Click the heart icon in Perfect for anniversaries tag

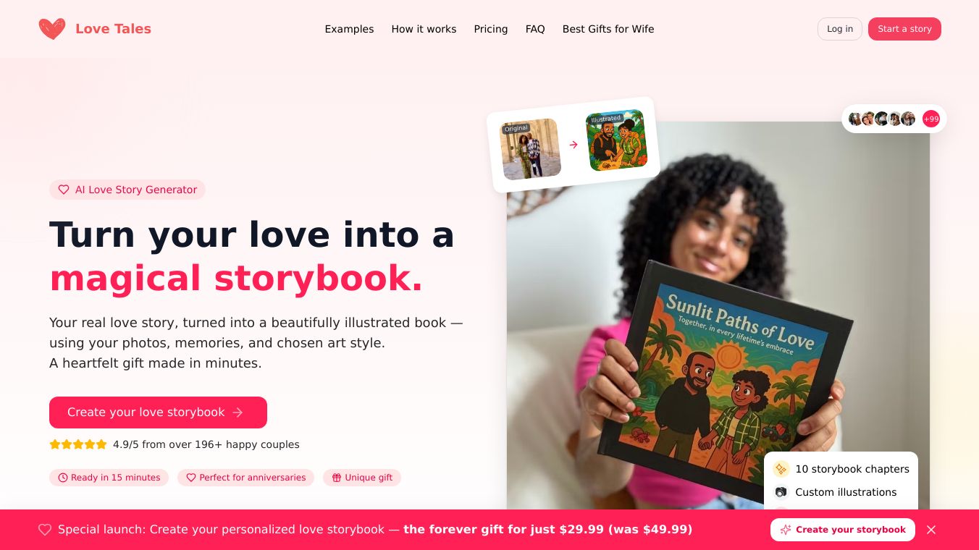coord(191,478)
